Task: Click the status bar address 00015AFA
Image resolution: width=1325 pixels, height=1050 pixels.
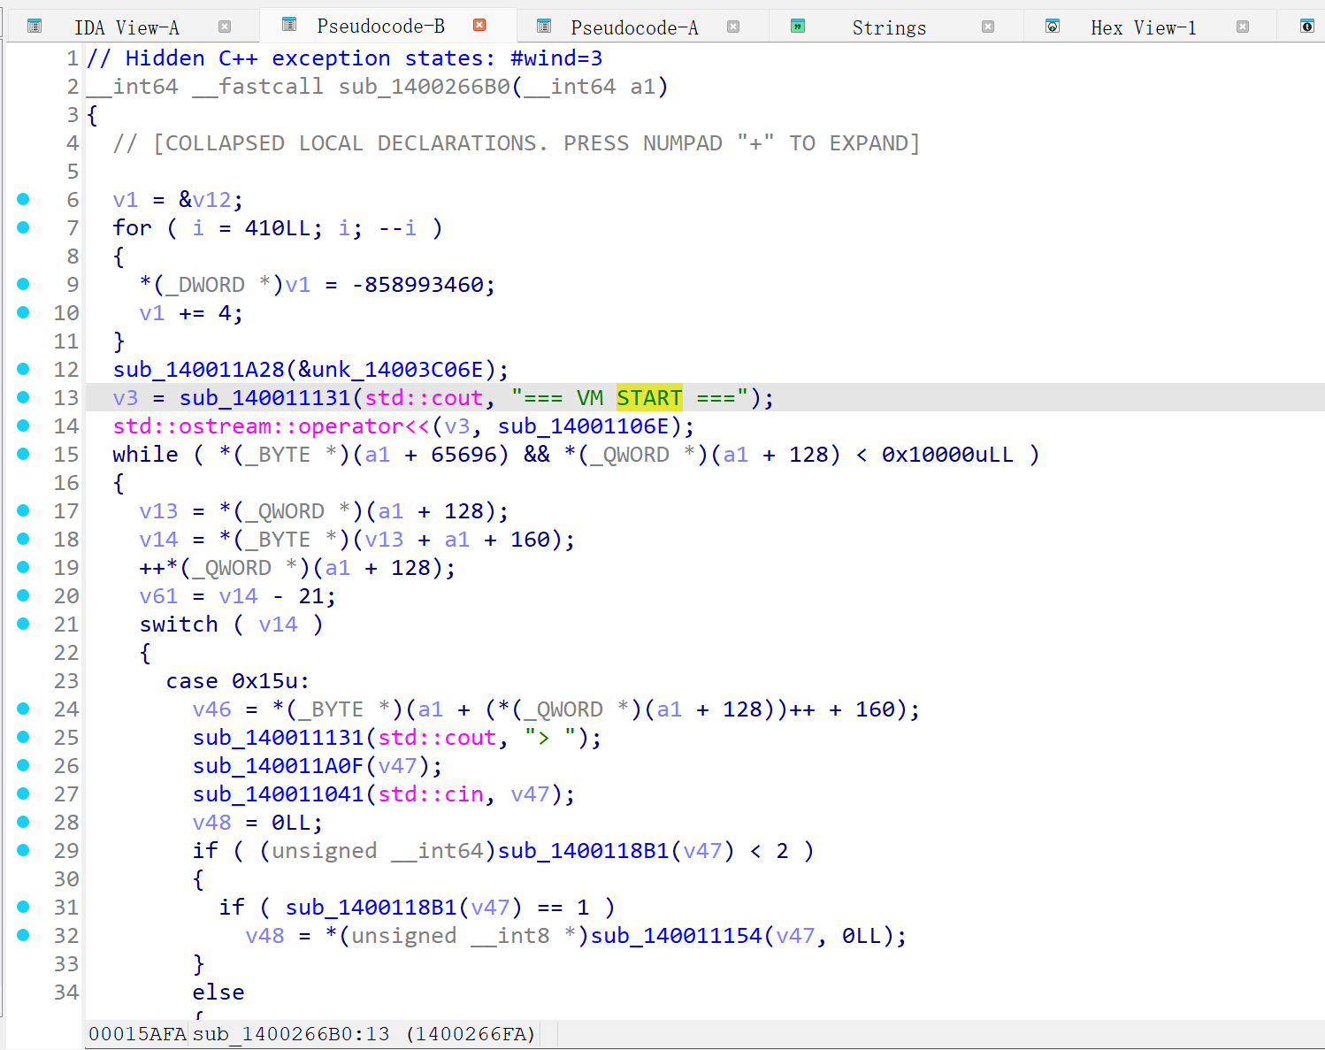Action: click(x=137, y=1034)
